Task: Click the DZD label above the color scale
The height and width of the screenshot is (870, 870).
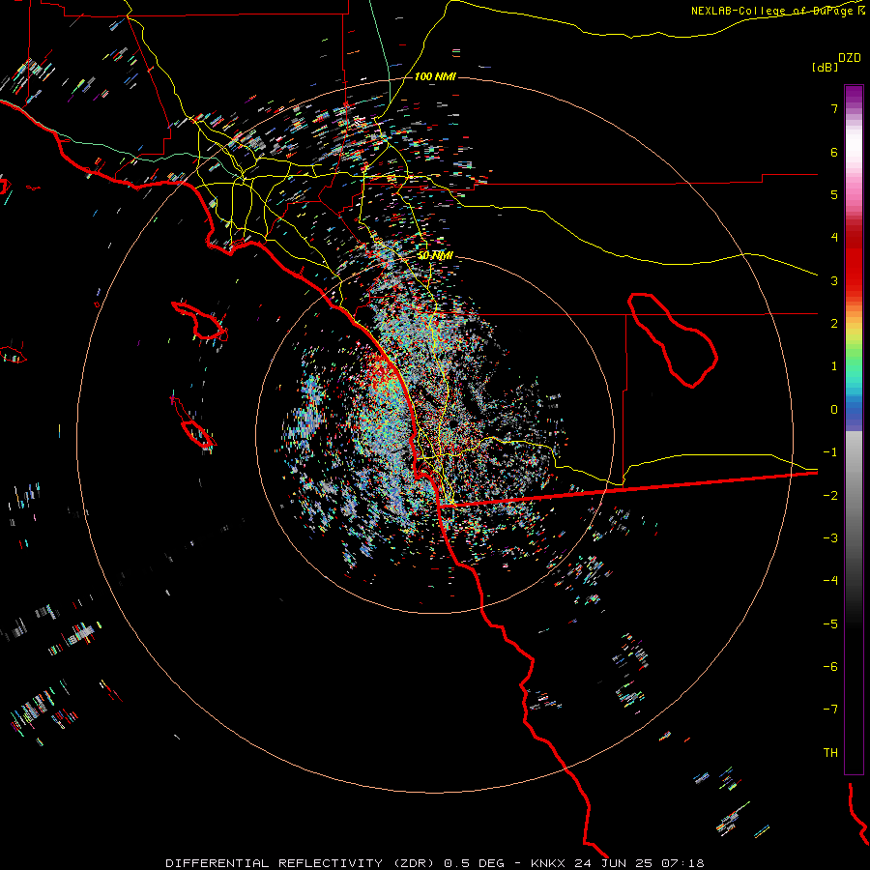Action: point(850,58)
